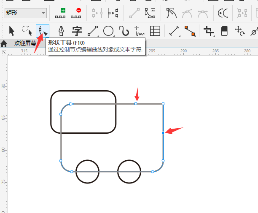Click the cusp node icon
The image size is (258, 213).
click(x=172, y=13)
